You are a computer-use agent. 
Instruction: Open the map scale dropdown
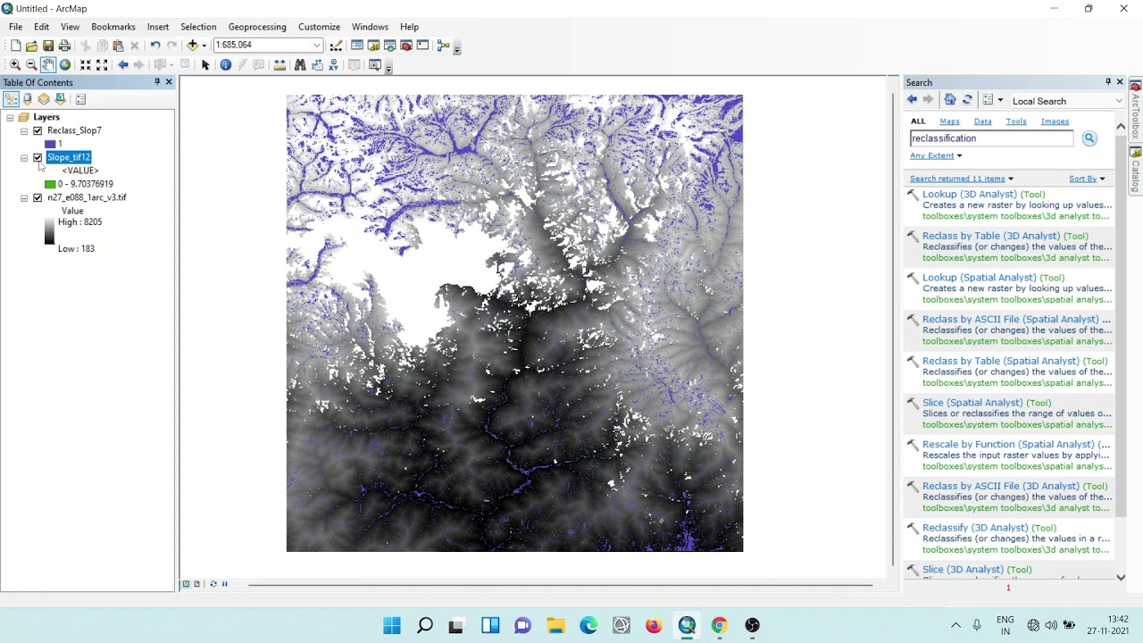coord(316,46)
